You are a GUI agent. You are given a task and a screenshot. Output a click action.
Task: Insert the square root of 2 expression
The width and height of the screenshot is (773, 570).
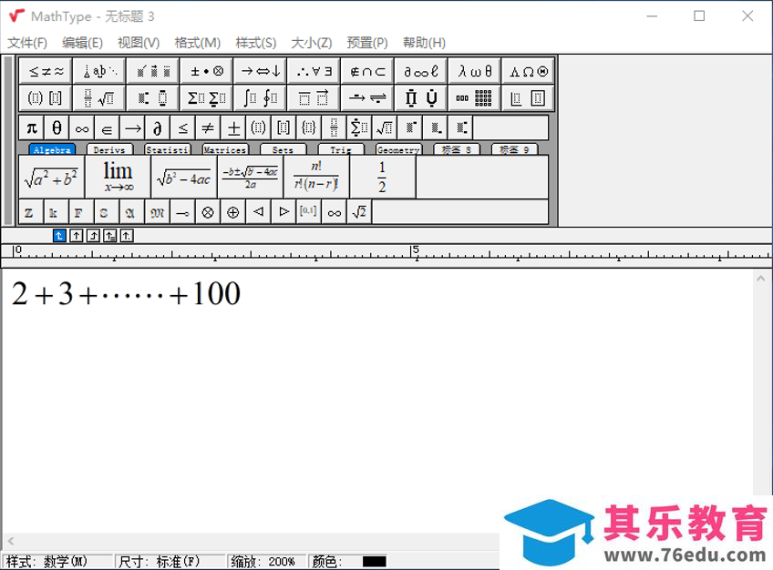point(359,212)
